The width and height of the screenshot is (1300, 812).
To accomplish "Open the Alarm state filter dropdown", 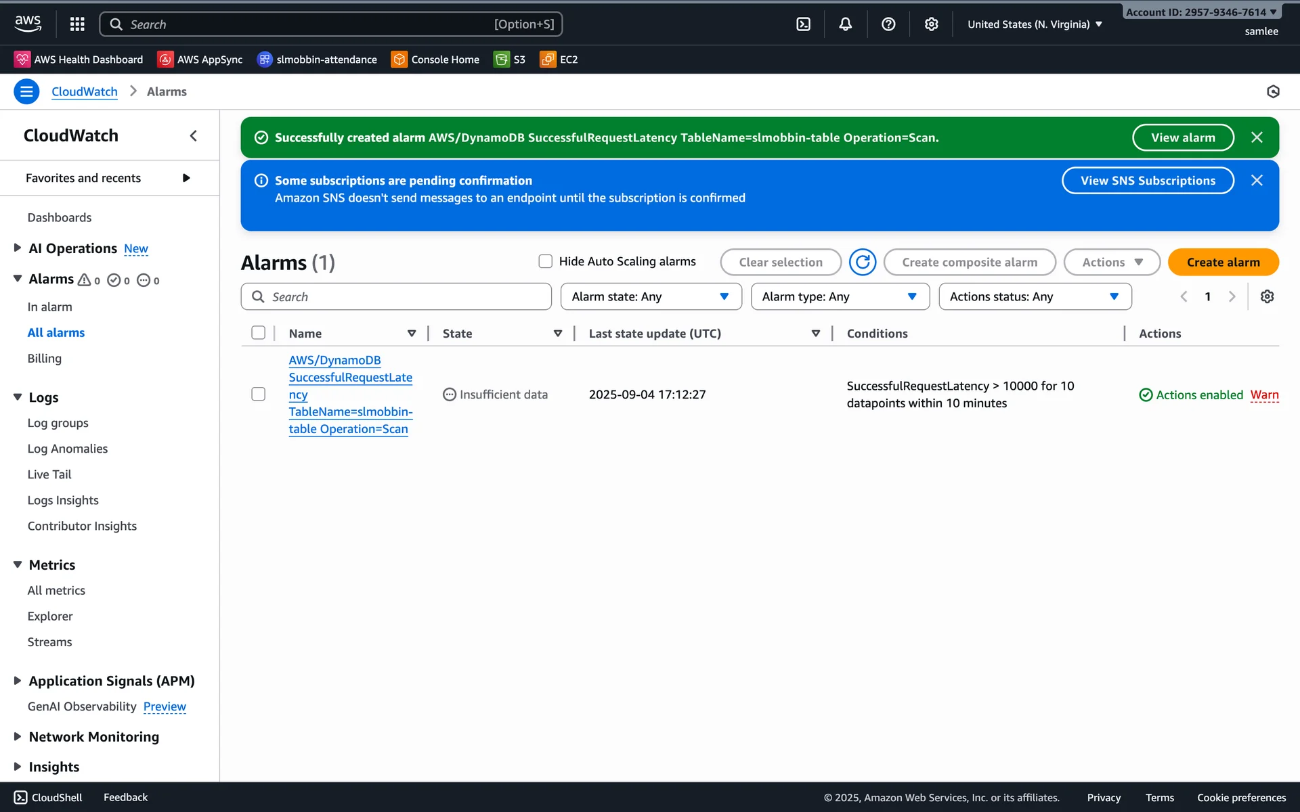I will pyautogui.click(x=651, y=296).
